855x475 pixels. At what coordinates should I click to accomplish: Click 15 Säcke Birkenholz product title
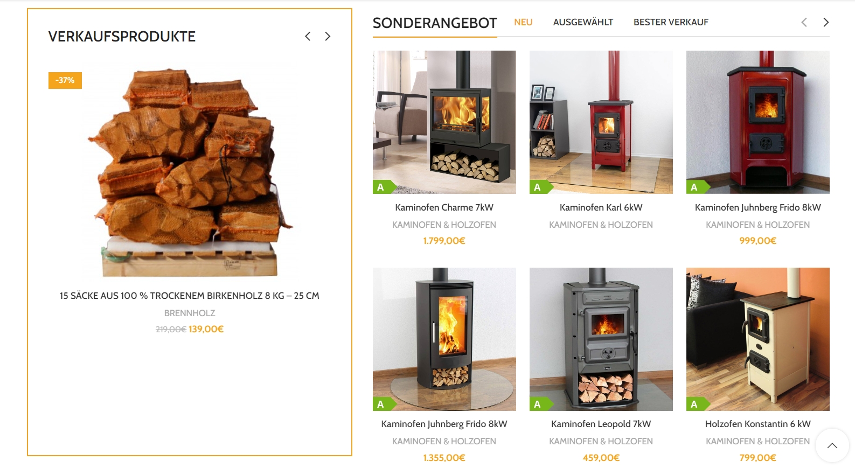[190, 296]
